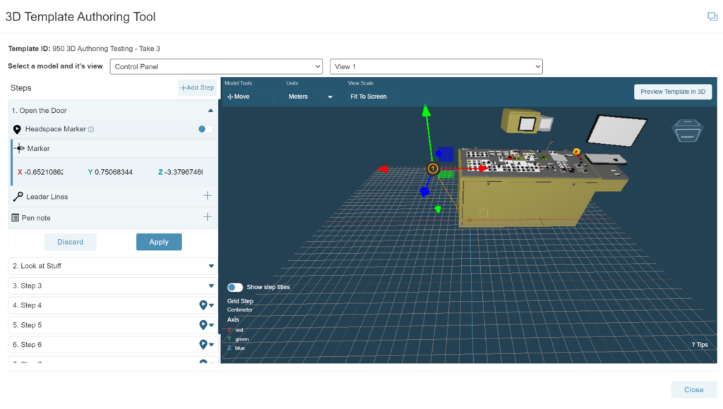
Task: Edit the marker Y coordinate field
Action: pyautogui.click(x=114, y=172)
